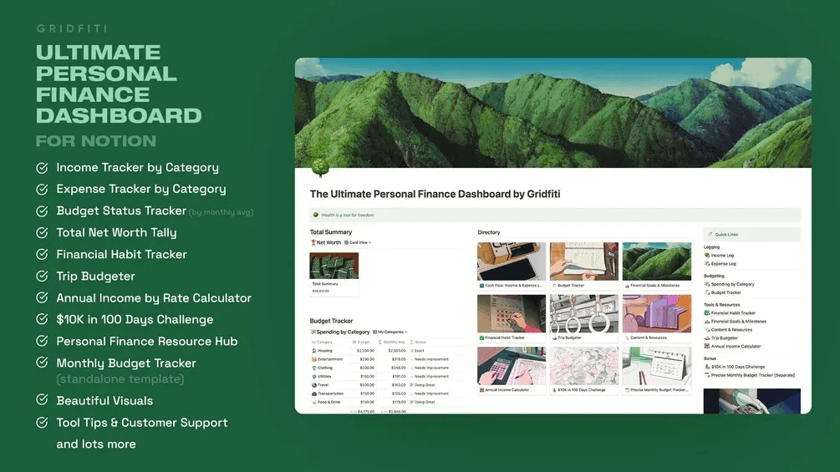Open Financial Habit Tracker in Quick Links
The height and width of the screenshot is (472, 840).
click(730, 313)
